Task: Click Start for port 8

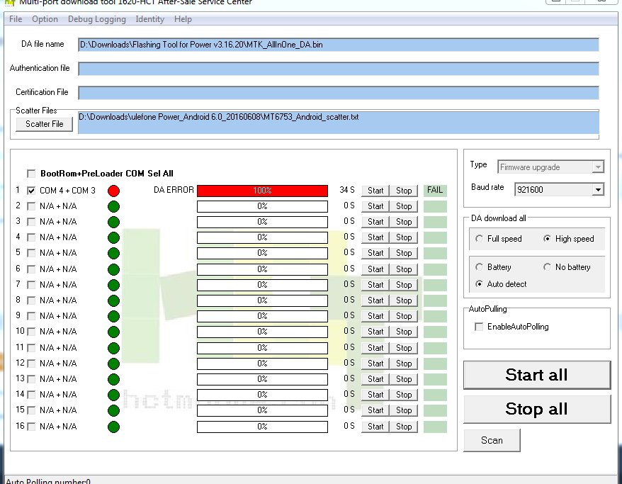Action: pos(375,300)
